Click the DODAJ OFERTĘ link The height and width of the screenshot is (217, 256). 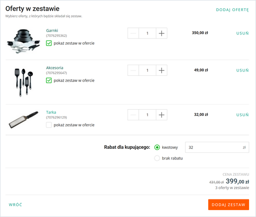tap(232, 10)
